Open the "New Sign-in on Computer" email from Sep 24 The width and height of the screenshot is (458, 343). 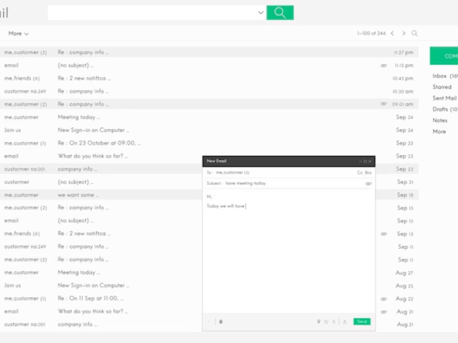pyautogui.click(x=93, y=130)
